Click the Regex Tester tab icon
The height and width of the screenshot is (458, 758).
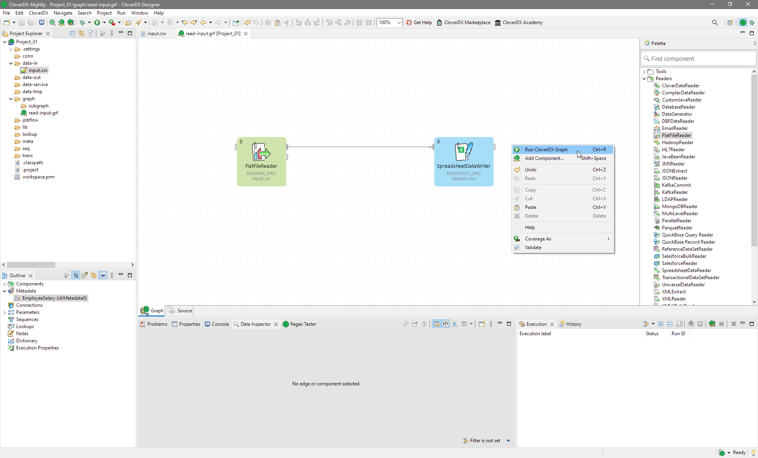tap(286, 324)
